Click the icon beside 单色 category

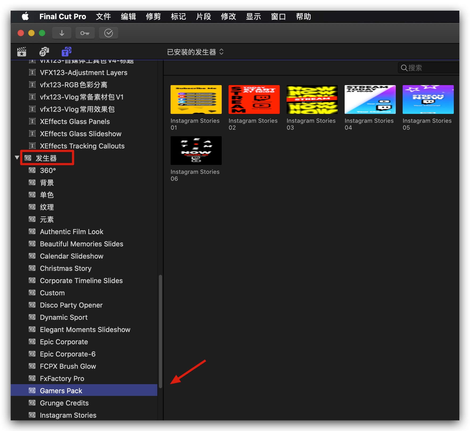[32, 195]
